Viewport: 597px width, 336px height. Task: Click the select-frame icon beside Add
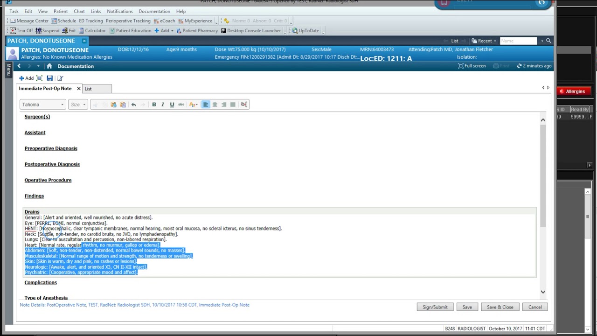(40, 78)
